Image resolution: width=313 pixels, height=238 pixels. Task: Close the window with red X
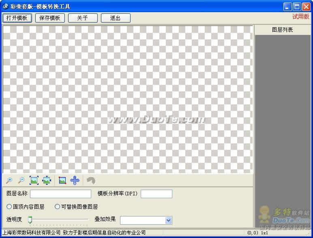(x=306, y=7)
